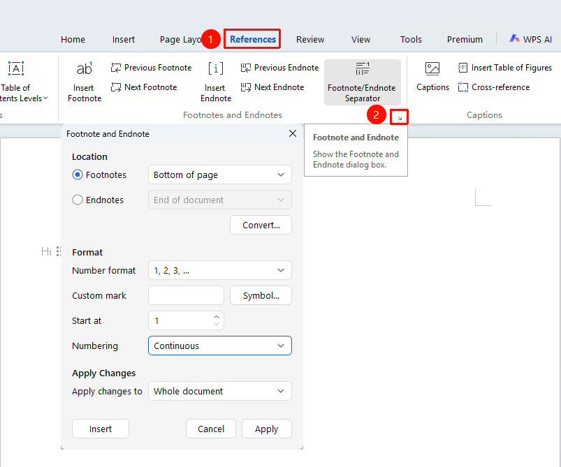Image resolution: width=561 pixels, height=467 pixels.
Task: Click the Captions icon
Action: click(x=432, y=68)
